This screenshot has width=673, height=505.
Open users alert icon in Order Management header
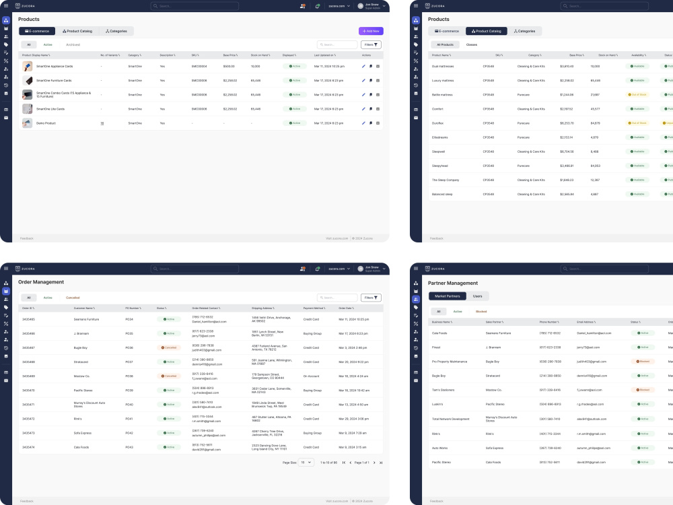(x=303, y=269)
